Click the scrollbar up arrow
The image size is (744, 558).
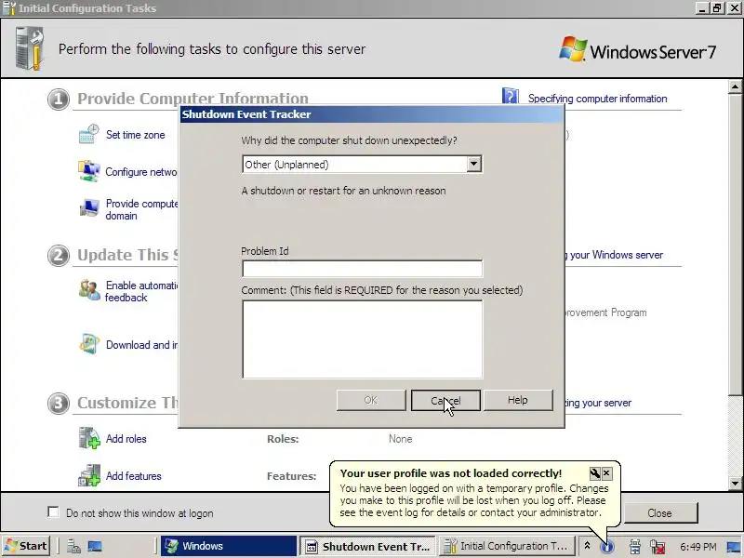[735, 86]
